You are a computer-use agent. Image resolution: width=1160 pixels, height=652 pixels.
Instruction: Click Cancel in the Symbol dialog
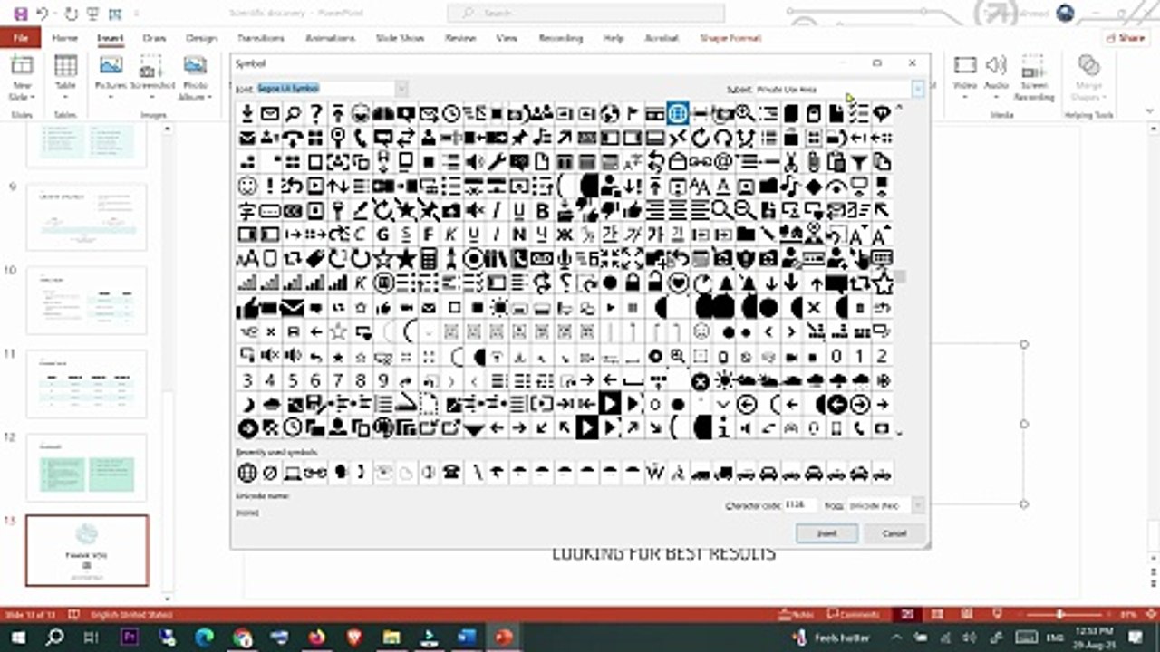pyautogui.click(x=894, y=533)
